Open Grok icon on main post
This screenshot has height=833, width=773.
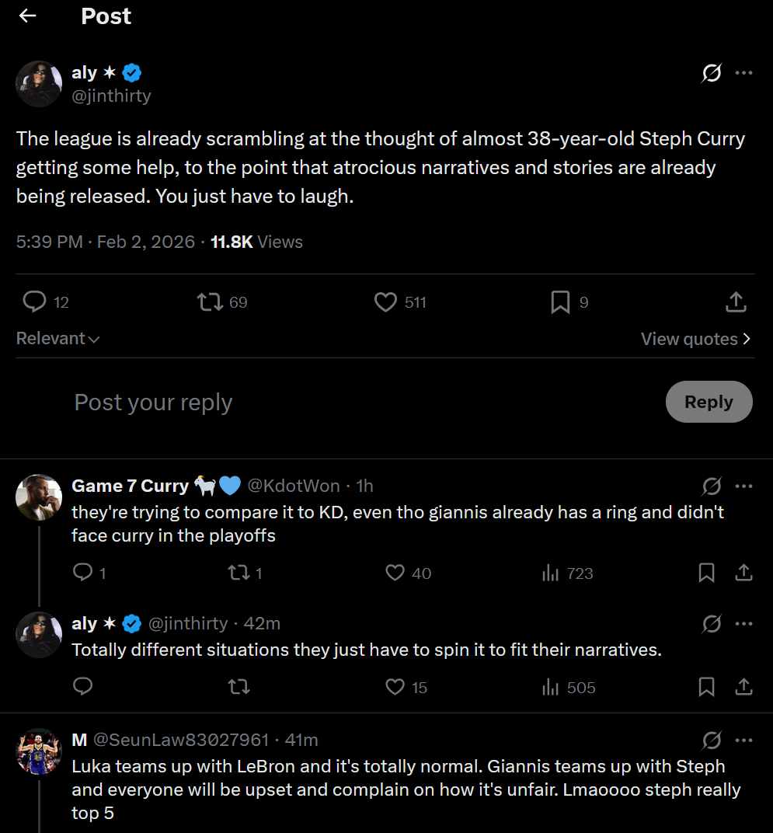coord(711,73)
